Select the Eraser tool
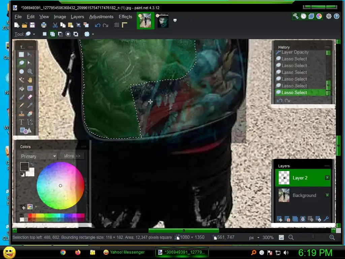345x259 pixels. click(30, 97)
